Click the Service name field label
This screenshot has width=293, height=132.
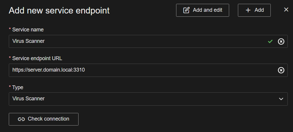click(x=28, y=30)
